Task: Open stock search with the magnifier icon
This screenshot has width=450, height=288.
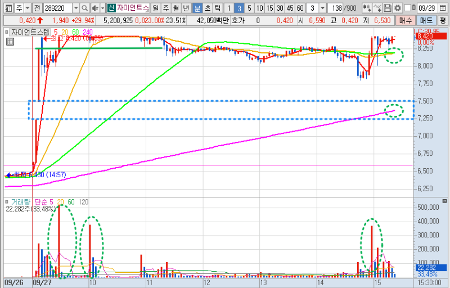Action: tap(85, 8)
